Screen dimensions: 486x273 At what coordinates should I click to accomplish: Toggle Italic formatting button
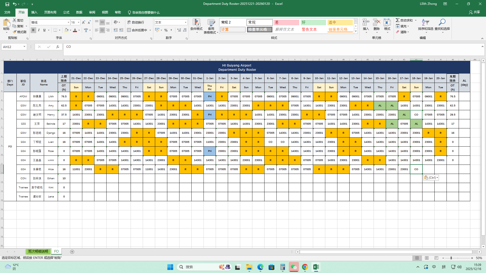pos(39,30)
